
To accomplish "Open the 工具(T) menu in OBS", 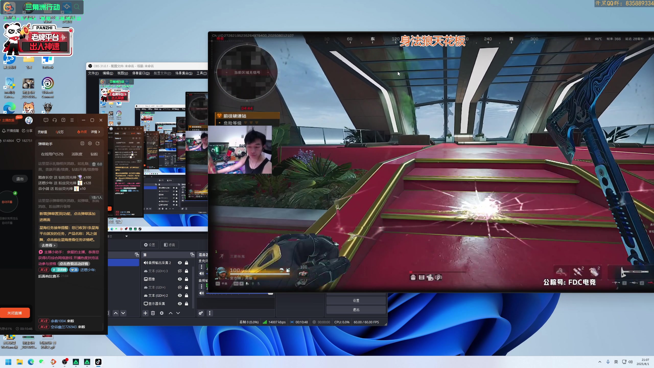I will 202,73.
